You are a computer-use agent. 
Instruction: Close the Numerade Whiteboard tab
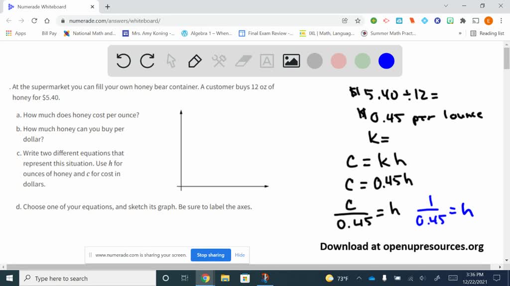[x=92, y=6]
